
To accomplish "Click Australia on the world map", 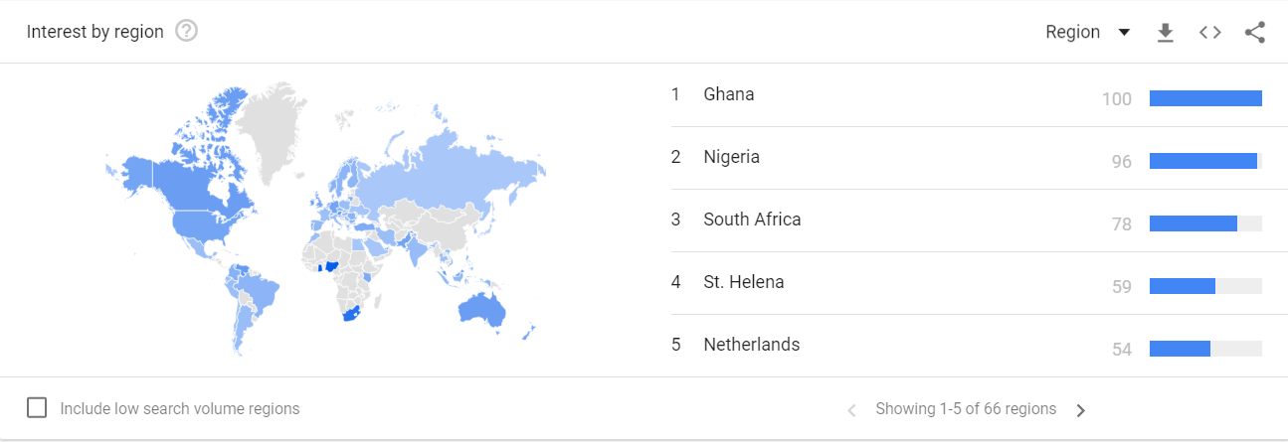I will pyautogui.click(x=480, y=310).
